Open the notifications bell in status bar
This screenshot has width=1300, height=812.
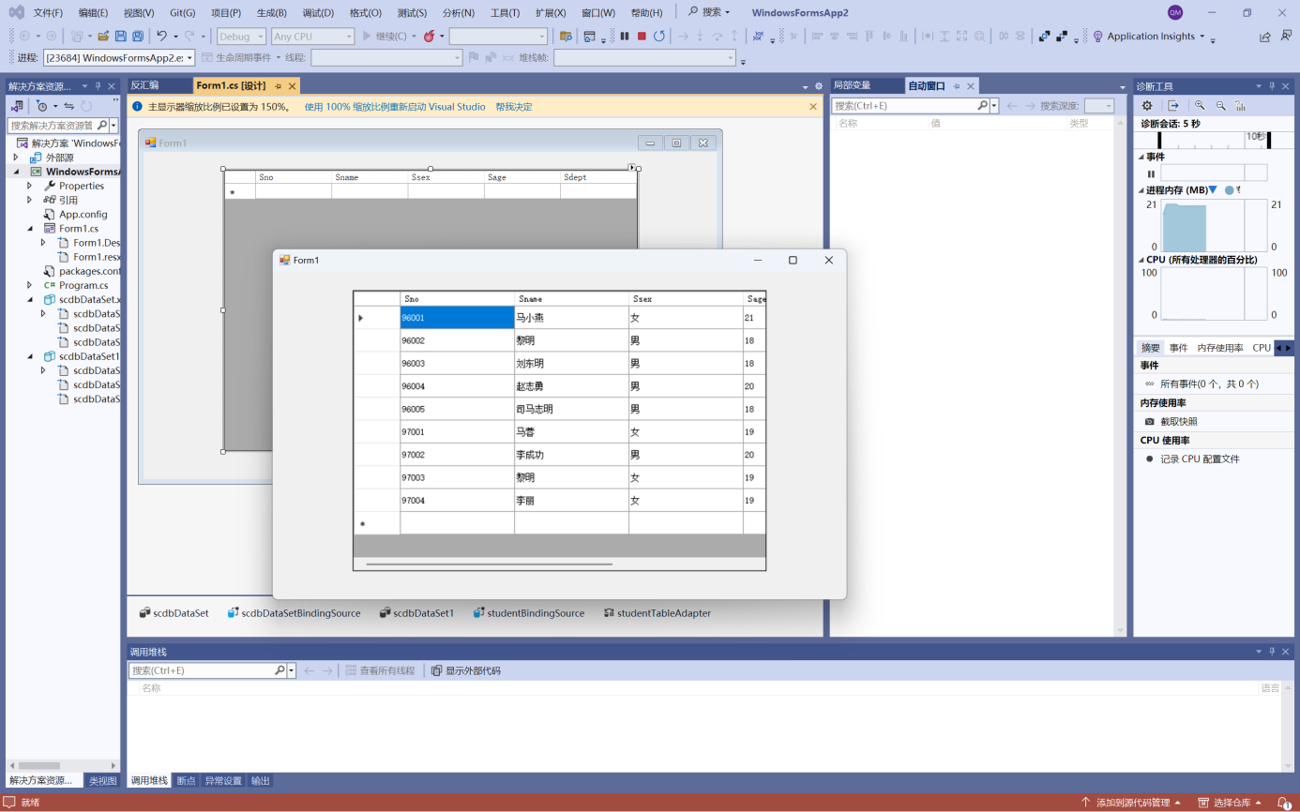1284,803
